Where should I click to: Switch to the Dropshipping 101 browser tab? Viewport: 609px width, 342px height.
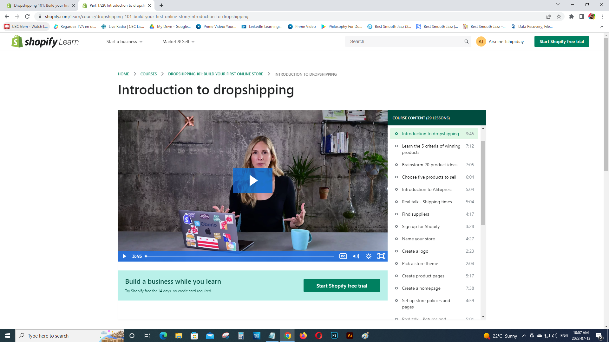41,5
